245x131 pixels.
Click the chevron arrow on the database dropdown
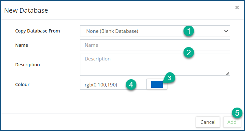coord(226,31)
